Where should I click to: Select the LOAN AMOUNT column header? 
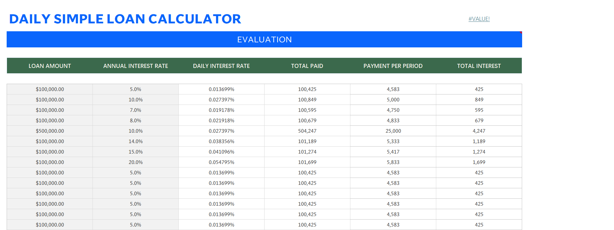(50, 66)
